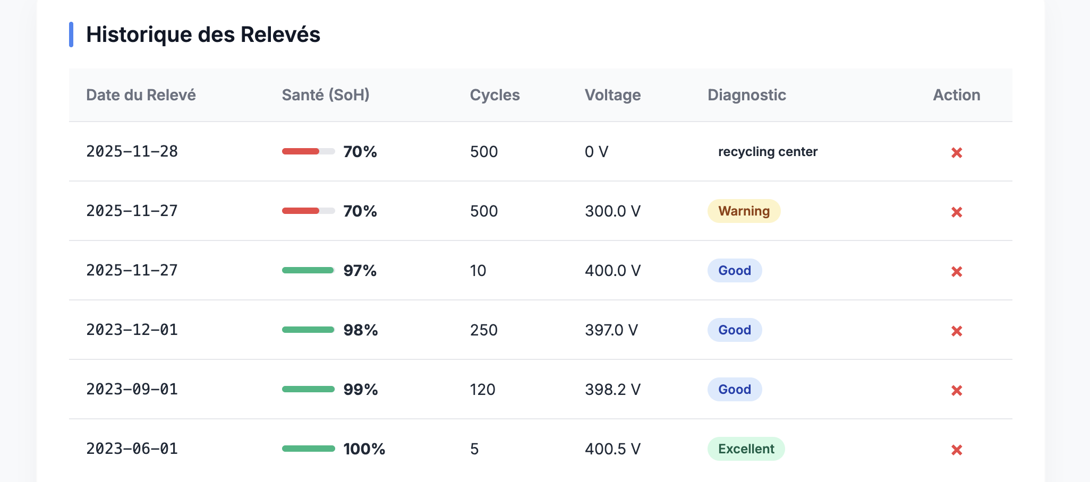
Task: Select the recycling center diagnostic label
Action: 767,152
